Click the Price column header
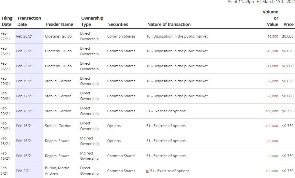The height and width of the screenshot is (178, 295). (288, 24)
